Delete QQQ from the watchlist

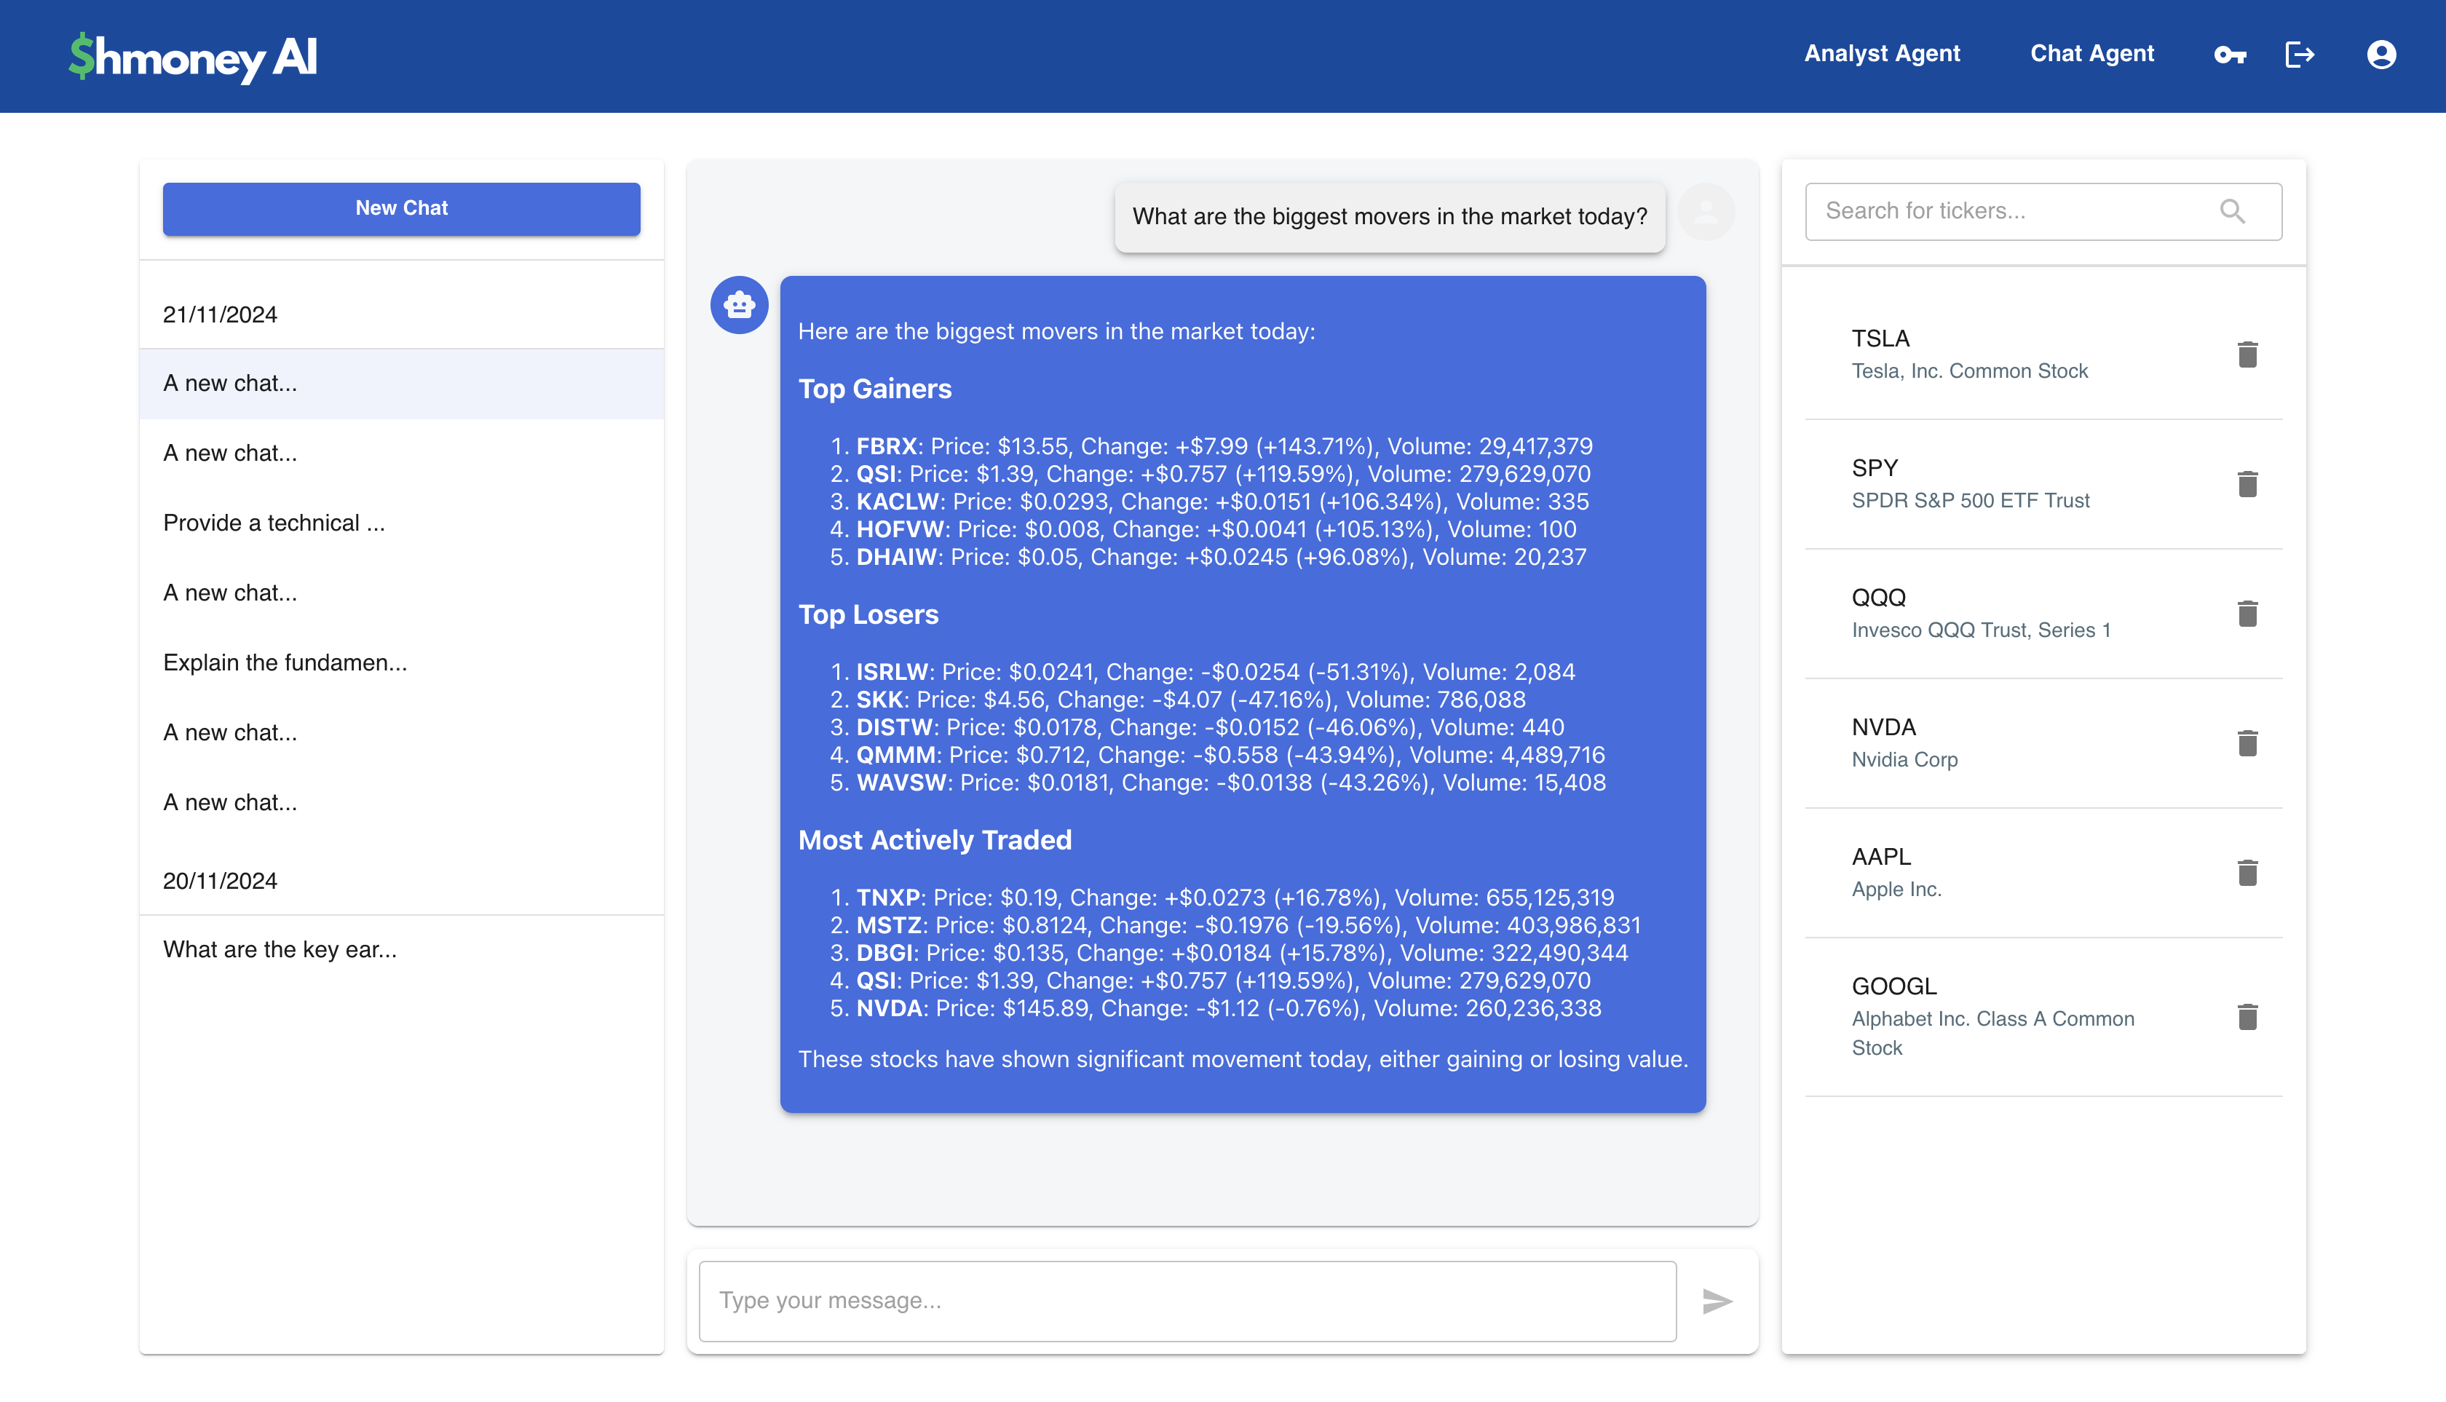pyautogui.click(x=2247, y=614)
